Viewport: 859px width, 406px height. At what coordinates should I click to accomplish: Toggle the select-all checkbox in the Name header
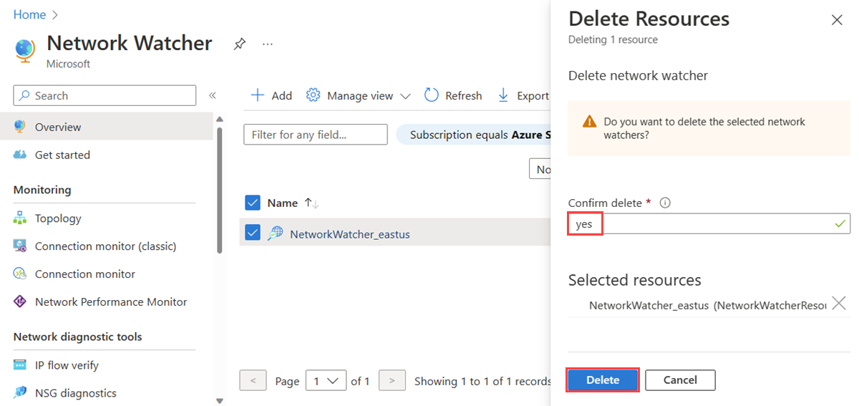pos(253,203)
